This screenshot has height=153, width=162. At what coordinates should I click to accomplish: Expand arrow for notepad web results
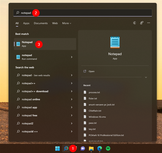pyautogui.click(x=71, y=75)
